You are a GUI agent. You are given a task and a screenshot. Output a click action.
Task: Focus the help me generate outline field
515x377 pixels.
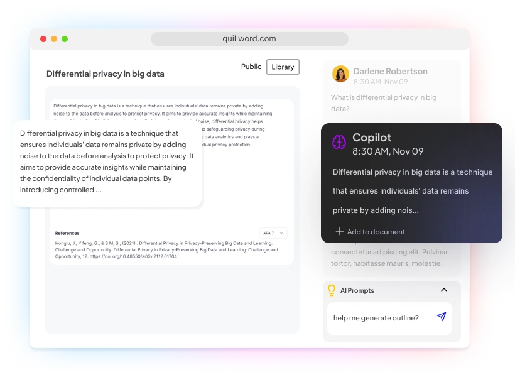point(389,318)
